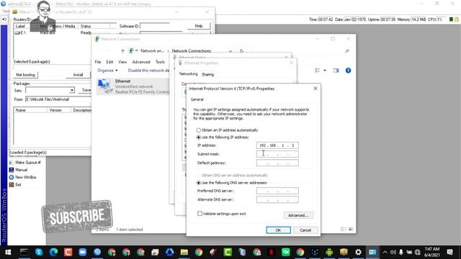This screenshot has height=259, width=461.
Task: Select Use the following IP address
Action: [x=199, y=137]
